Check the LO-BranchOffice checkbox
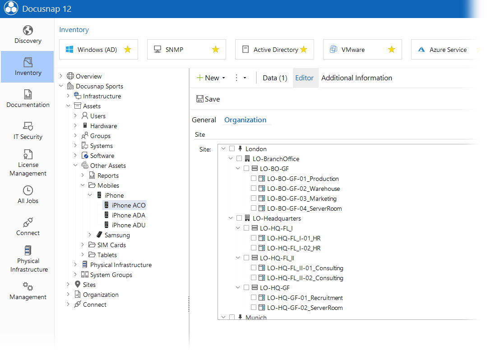Viewport: 491px width, 360px height. coord(239,158)
